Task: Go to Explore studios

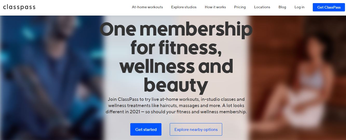Action: [184, 7]
